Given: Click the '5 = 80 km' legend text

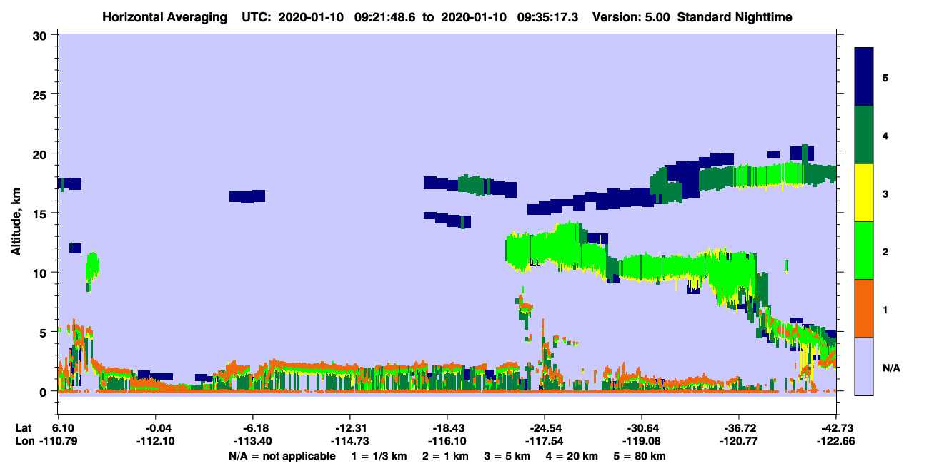Looking at the screenshot, I should pos(641,456).
